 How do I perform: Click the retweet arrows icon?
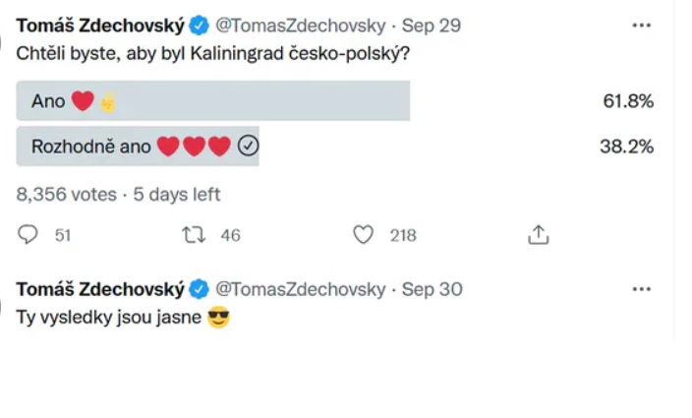click(x=195, y=235)
